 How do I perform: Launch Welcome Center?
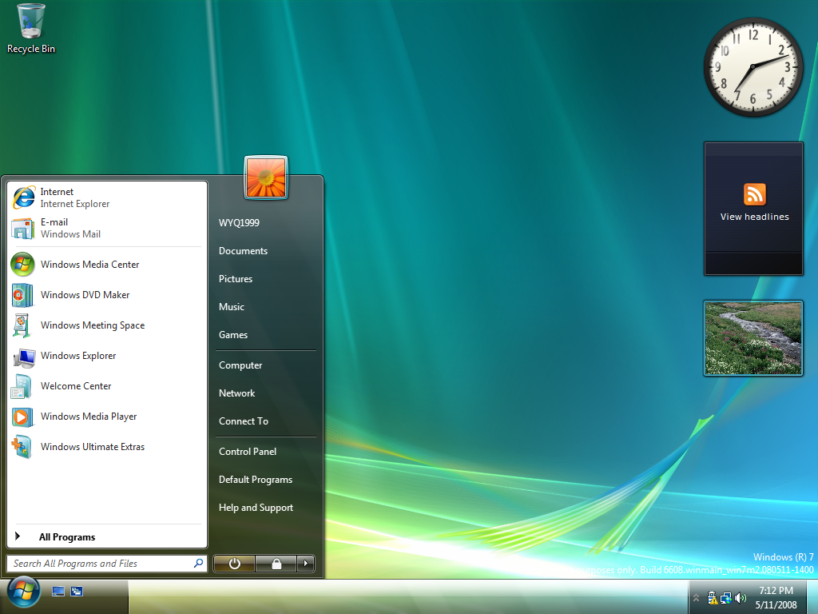tap(107, 386)
